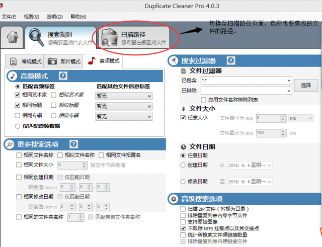This screenshot has height=247, width=322.
Task: Click the funnel icon in 搜索过滤器 header
Action: [174, 61]
